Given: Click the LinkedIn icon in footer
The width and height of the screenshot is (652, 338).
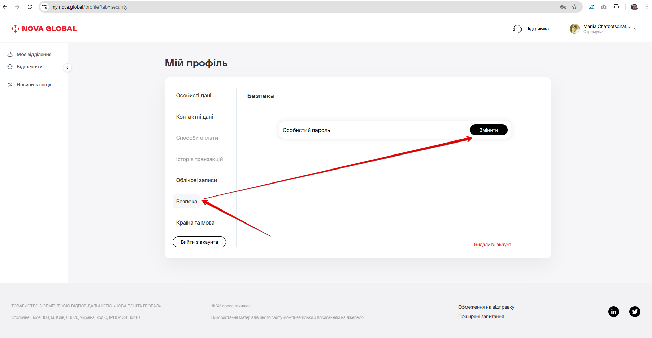Looking at the screenshot, I should pyautogui.click(x=613, y=311).
